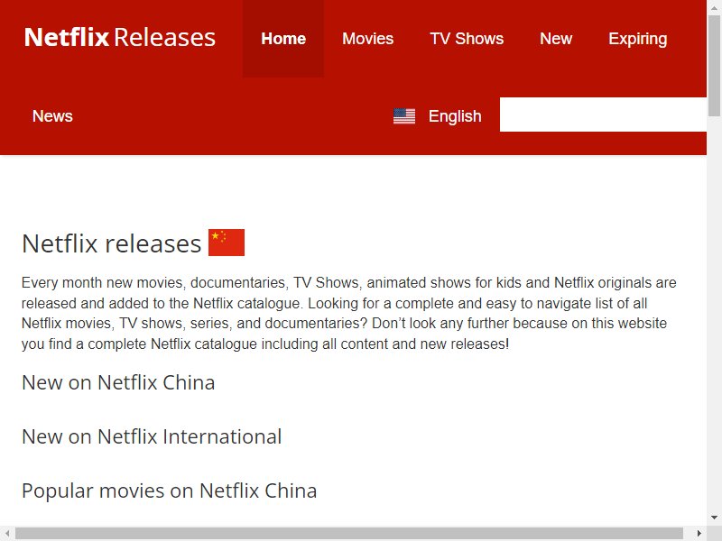The image size is (722, 541).
Task: Focus the white search input field
Action: coord(603,115)
